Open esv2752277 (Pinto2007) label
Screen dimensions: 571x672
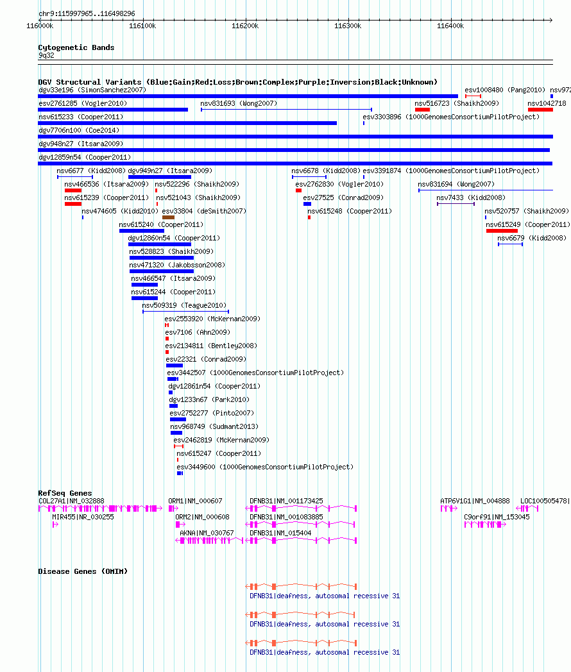tap(212, 413)
